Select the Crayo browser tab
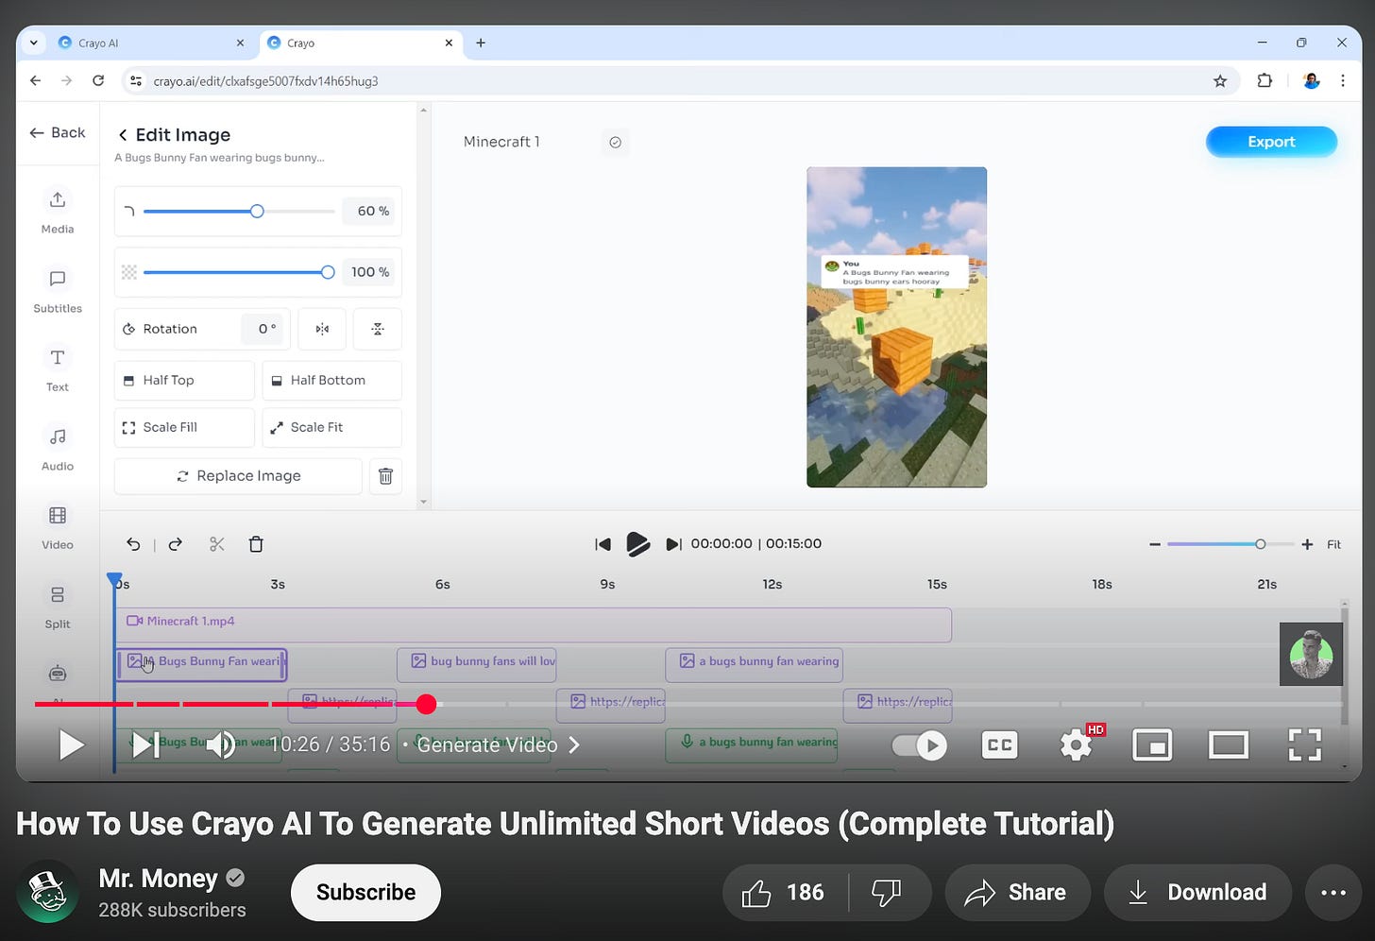Image resolution: width=1375 pixels, height=941 pixels. point(361,43)
